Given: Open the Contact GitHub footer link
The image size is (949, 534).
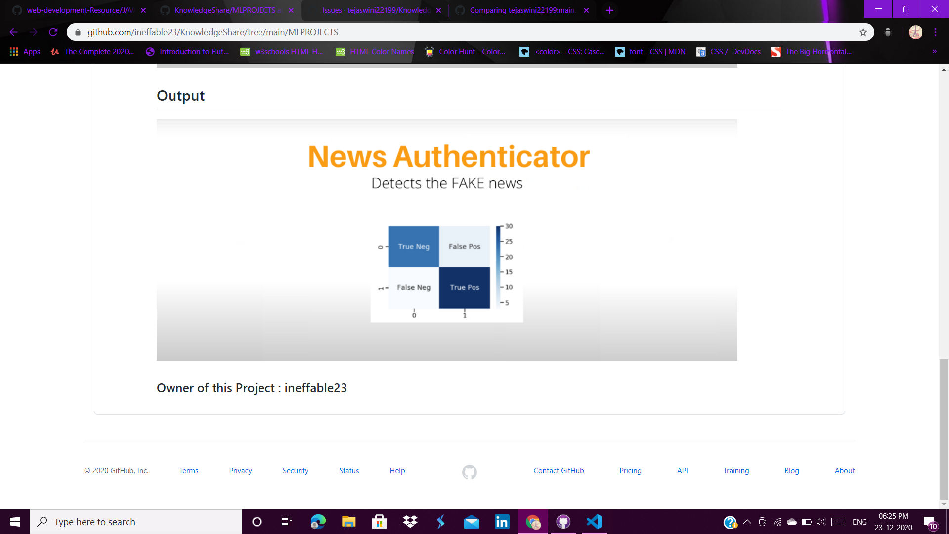Looking at the screenshot, I should click(559, 470).
